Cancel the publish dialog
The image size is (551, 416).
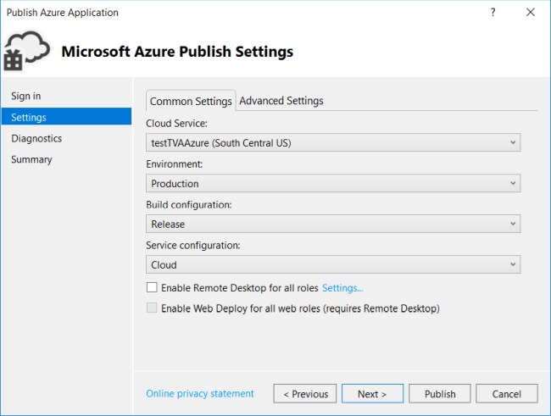506,393
